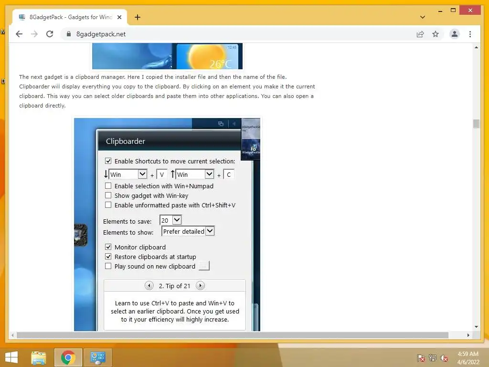489x367 pixels.
Task: Click the muted volume tray icon
Action: coord(444,358)
